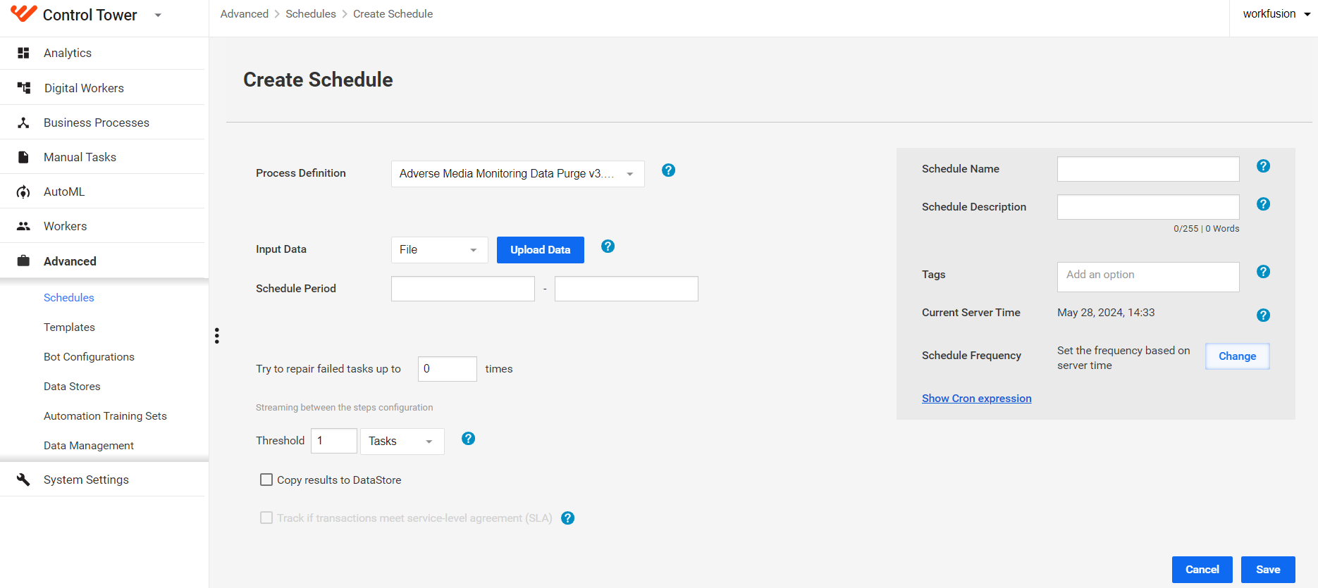Screen dimensions: 1318x588
Task: Select Schedules in Advanced submenu
Action: 69,298
